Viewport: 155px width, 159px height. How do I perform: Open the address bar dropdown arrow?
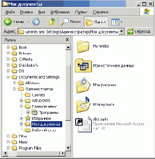[122, 31]
